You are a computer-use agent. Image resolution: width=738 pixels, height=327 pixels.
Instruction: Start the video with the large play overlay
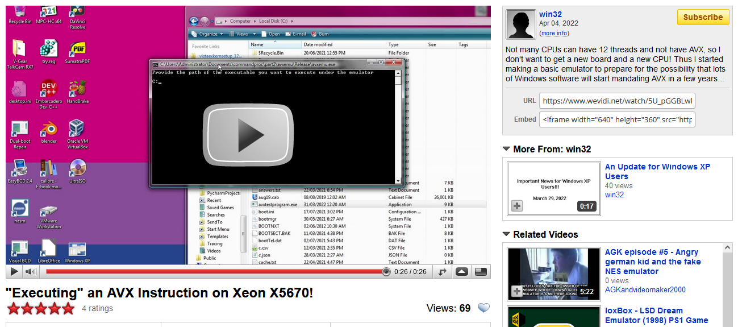(x=248, y=135)
